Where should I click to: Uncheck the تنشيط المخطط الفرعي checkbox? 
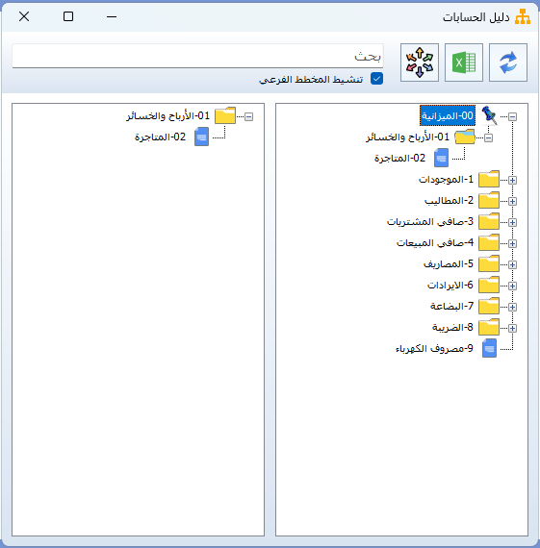(x=376, y=79)
